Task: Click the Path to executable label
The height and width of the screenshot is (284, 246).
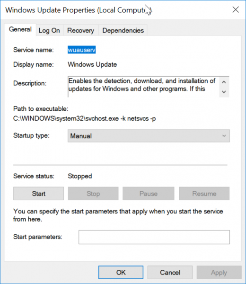Action: tap(41, 109)
